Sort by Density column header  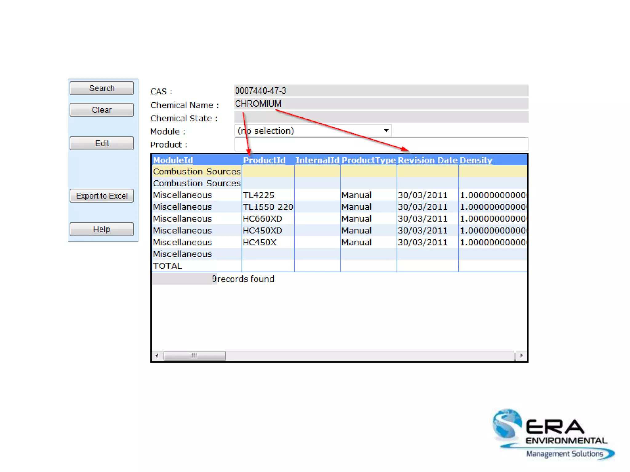(x=476, y=160)
